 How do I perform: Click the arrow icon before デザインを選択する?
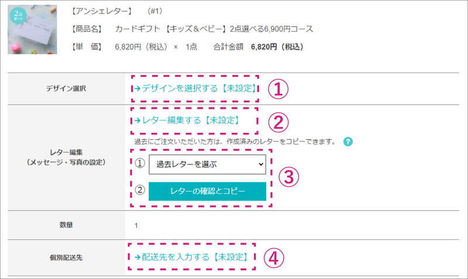pyautogui.click(x=137, y=88)
